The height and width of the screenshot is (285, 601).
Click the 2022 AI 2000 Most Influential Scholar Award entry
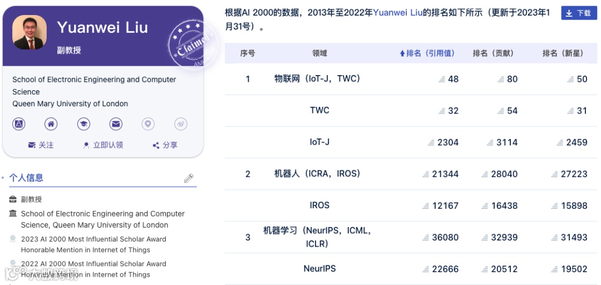click(93, 269)
